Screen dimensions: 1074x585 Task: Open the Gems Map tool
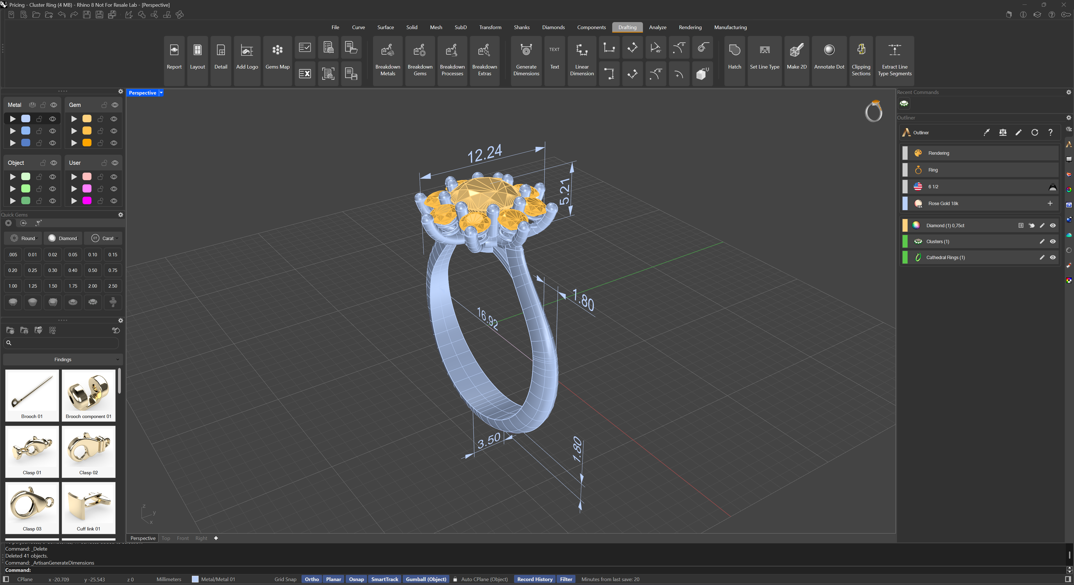coord(277,58)
